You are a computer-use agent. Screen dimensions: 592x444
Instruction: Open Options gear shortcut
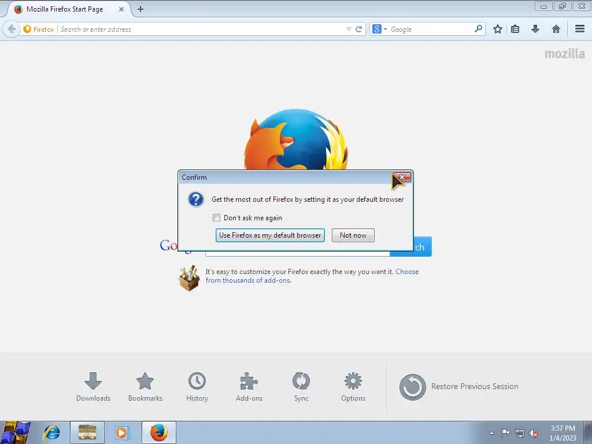tap(353, 387)
